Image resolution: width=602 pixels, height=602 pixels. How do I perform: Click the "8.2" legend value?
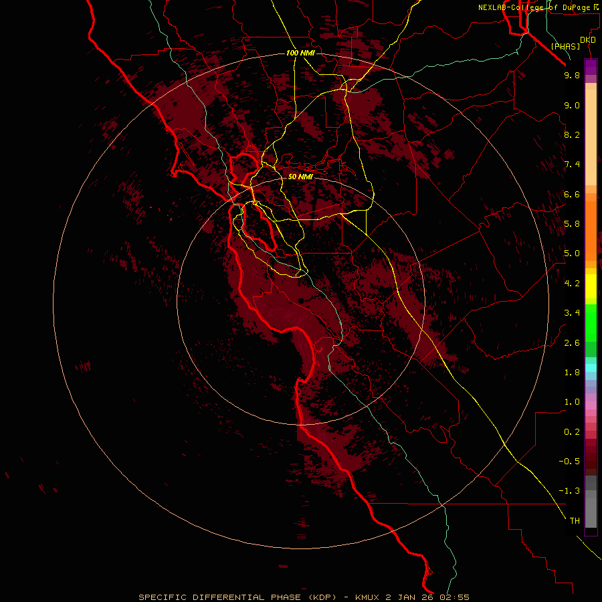[572, 134]
